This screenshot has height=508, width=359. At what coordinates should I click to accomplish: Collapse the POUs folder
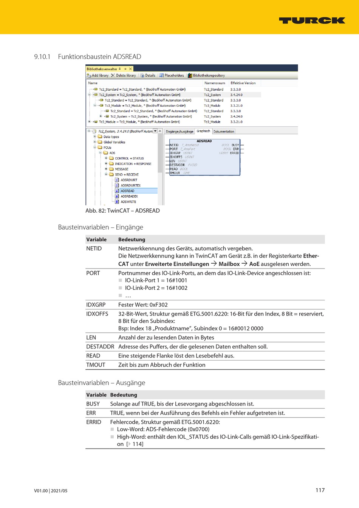95,148
